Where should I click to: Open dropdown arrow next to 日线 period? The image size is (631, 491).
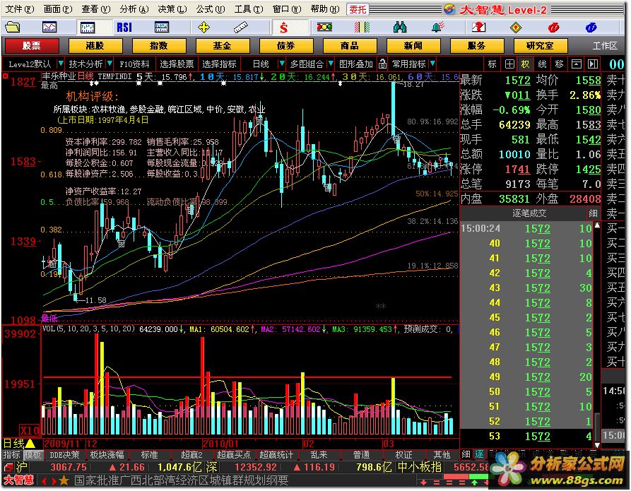point(282,64)
